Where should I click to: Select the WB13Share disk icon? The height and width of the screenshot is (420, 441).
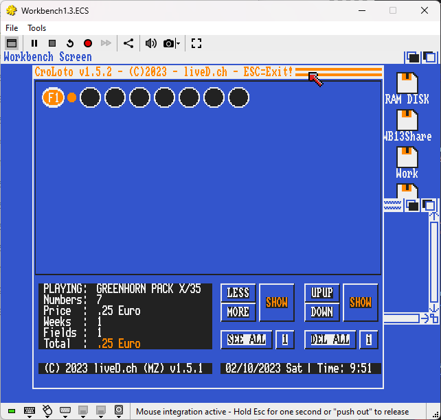(x=407, y=126)
